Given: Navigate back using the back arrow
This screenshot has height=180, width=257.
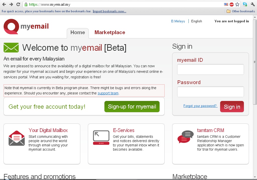Looking at the screenshot, I should click(x=4, y=4).
